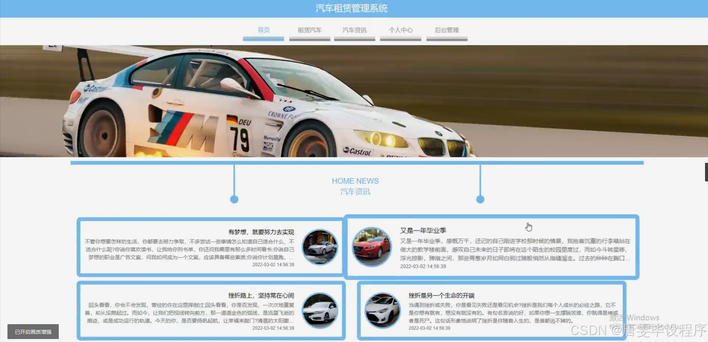The width and height of the screenshot is (708, 342).
Task: Click the summary starting 又是一年毕业季，感慨万千
Action: click(x=515, y=249)
